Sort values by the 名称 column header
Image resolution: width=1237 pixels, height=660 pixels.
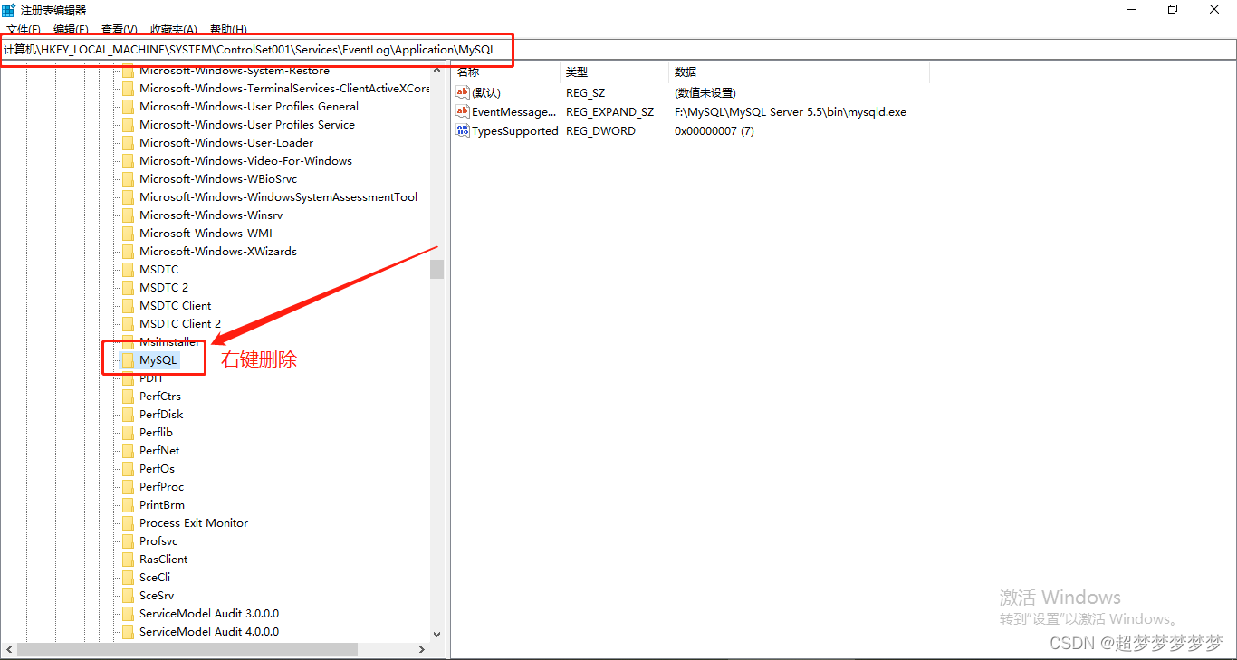click(x=505, y=72)
